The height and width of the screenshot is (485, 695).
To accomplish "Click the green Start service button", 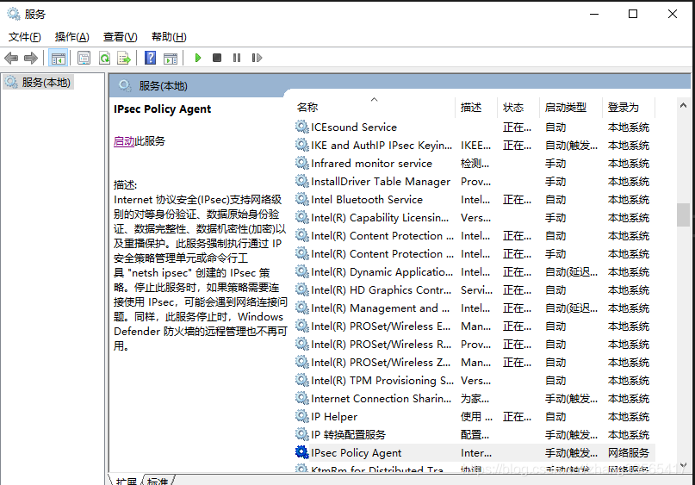I will coord(198,58).
